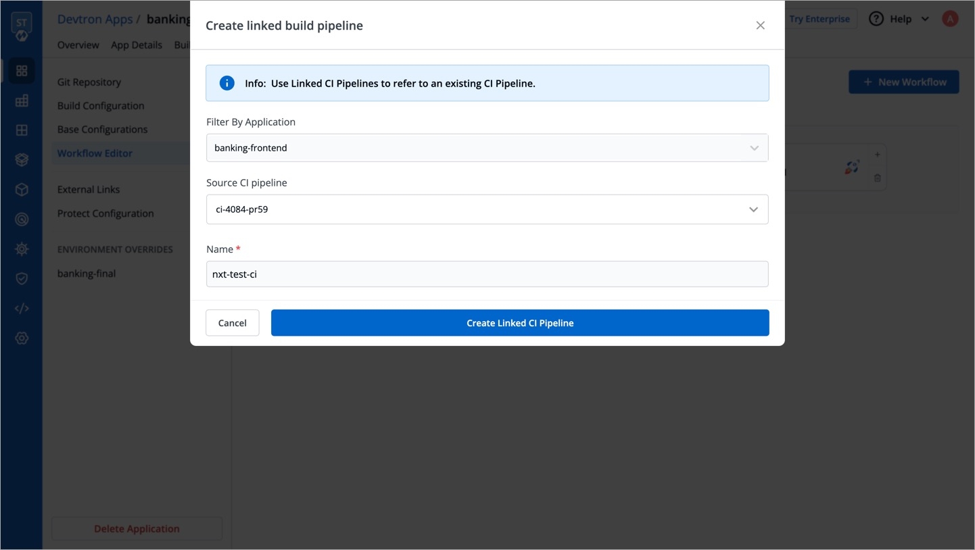Open the bar-grid icon in left sidebar
Viewport: 975px width, 550px height.
tap(22, 101)
